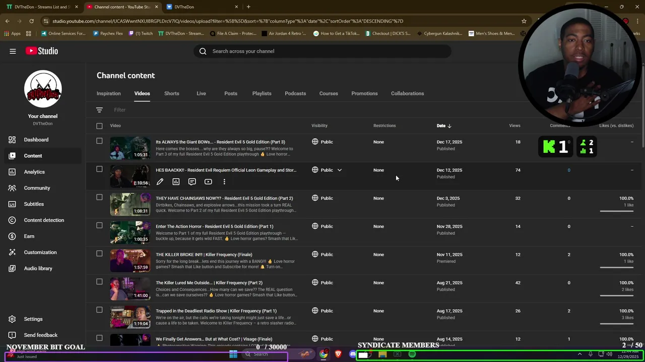Switch to the Courses tab
This screenshot has height=362, width=645.
(329, 94)
